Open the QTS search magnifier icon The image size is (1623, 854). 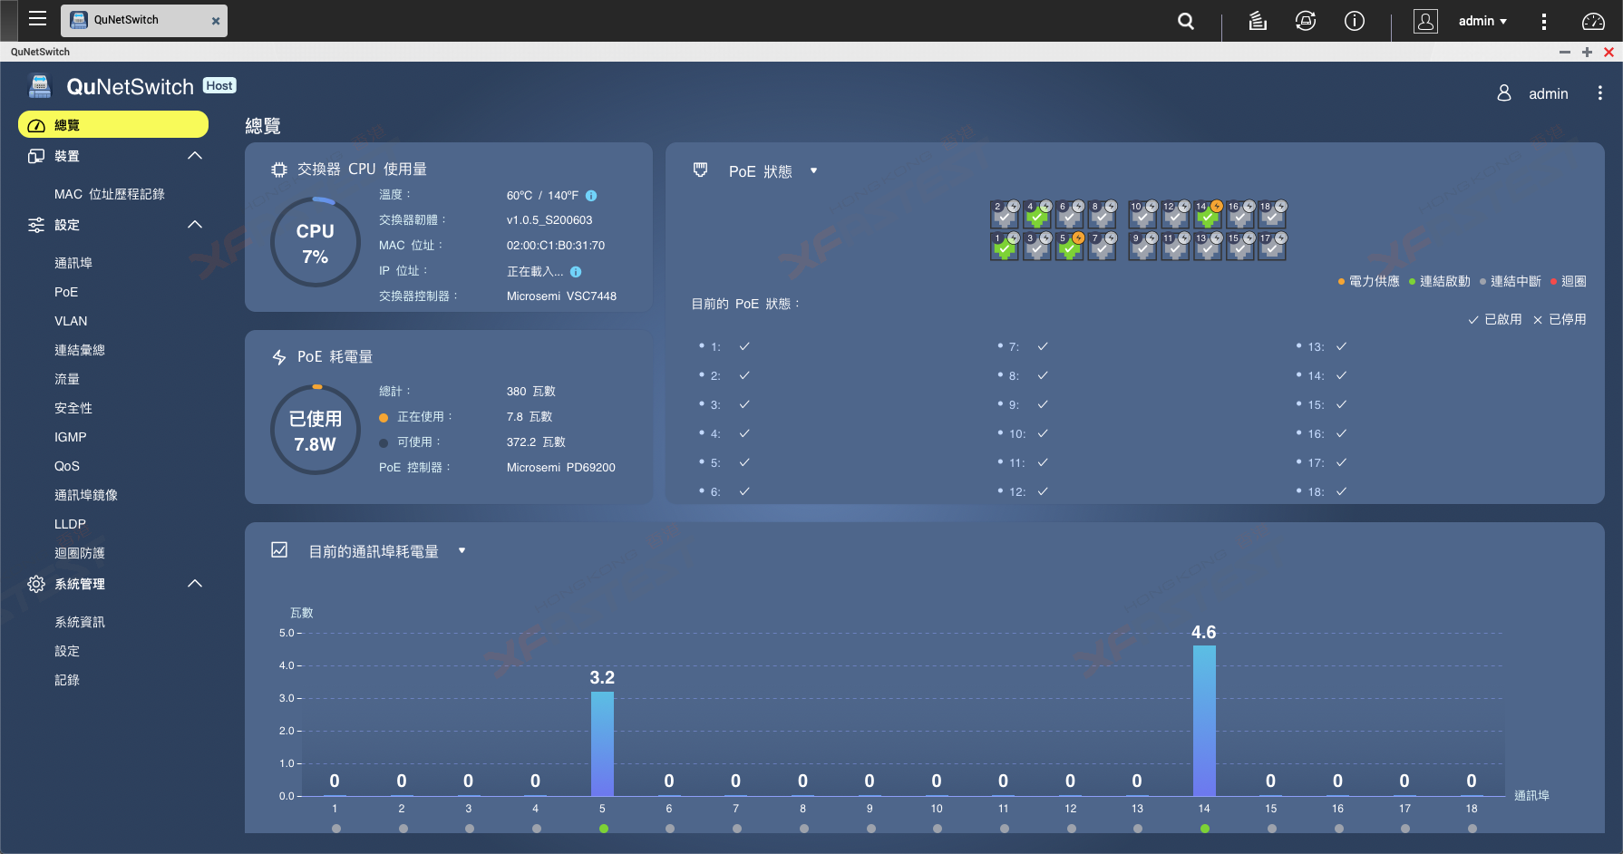(1185, 21)
